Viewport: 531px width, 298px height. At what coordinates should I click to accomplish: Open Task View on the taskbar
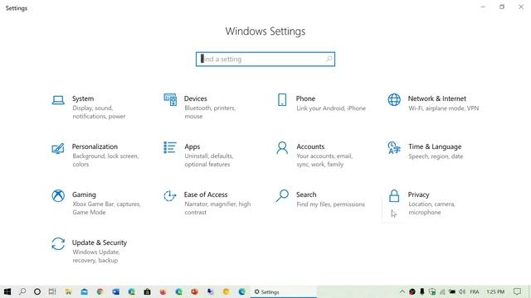click(x=52, y=291)
